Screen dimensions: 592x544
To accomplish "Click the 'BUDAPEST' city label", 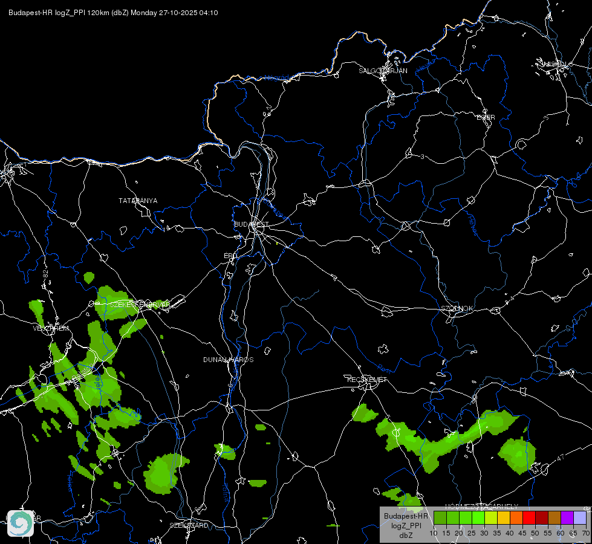I will [252, 224].
